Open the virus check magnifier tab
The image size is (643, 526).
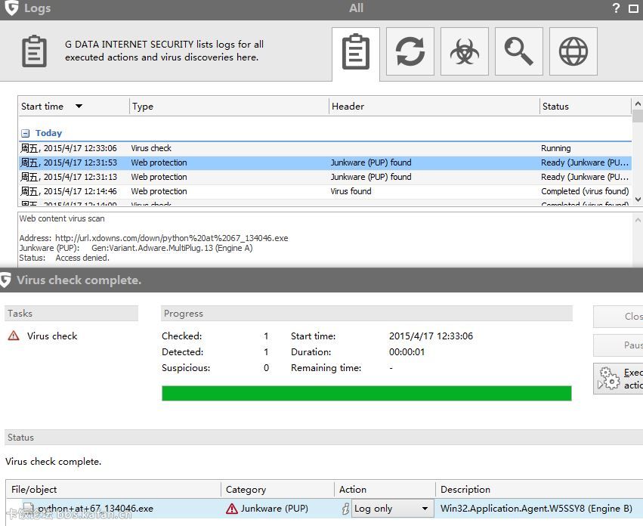click(519, 51)
